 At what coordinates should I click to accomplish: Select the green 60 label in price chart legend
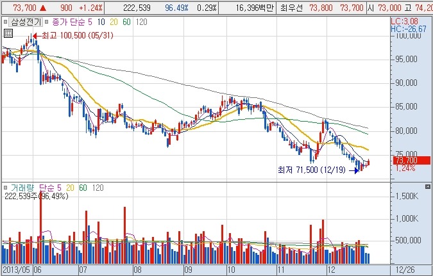pos(126,22)
